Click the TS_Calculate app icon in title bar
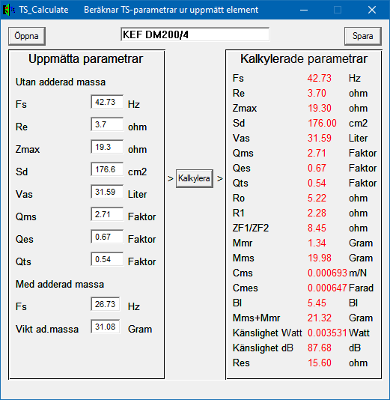Screen dimensions: 390x400 (x=8, y=10)
